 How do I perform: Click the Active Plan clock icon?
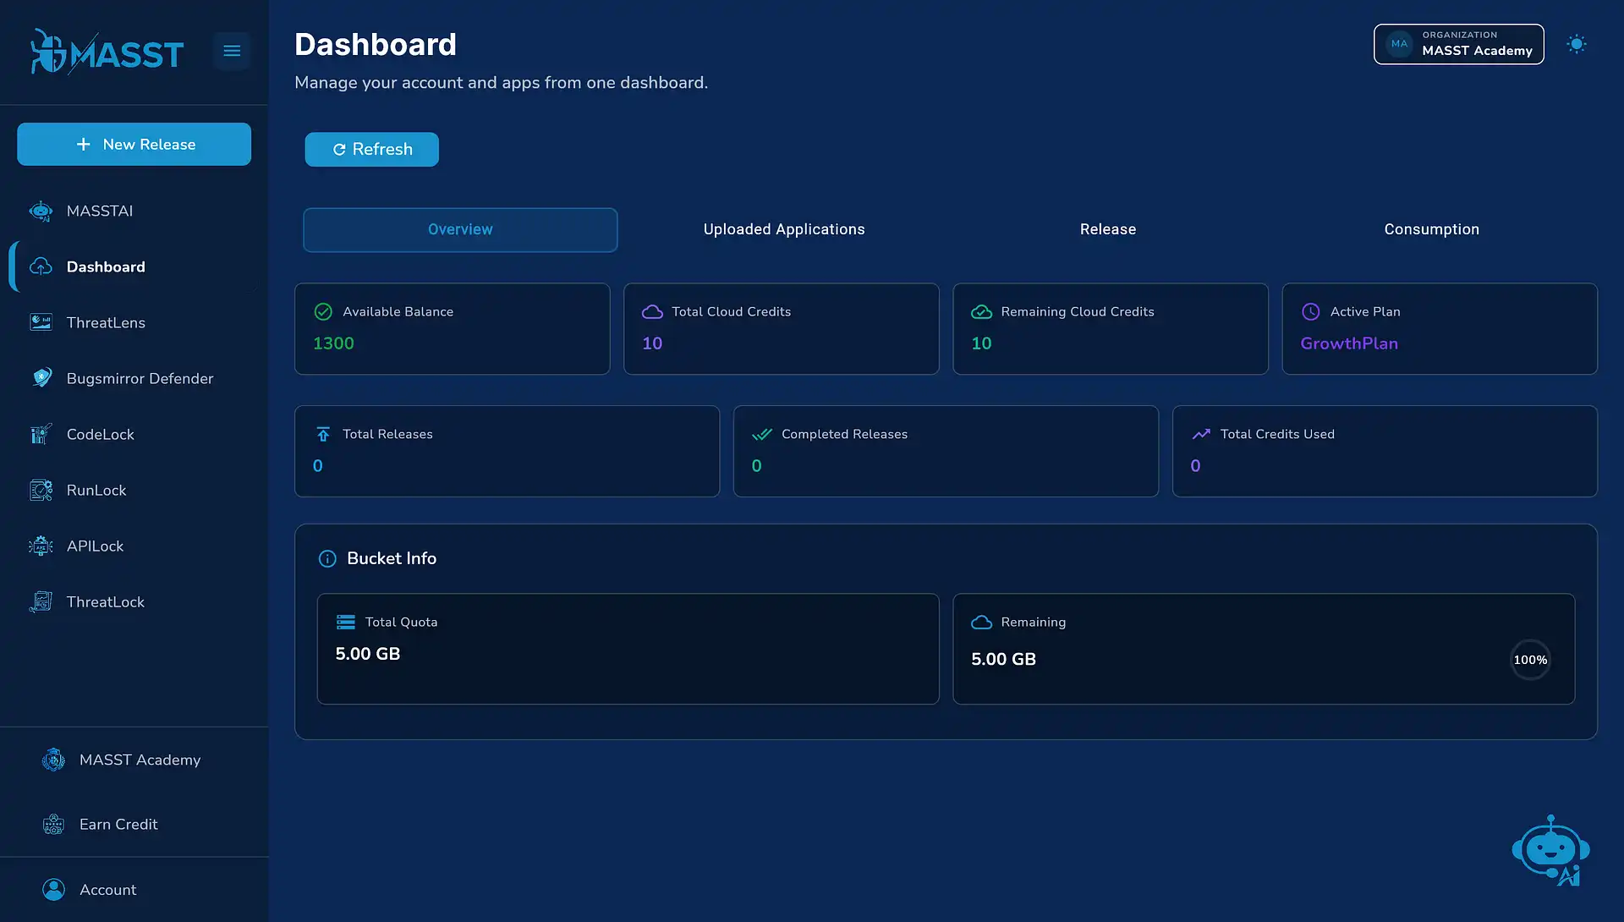tap(1310, 311)
